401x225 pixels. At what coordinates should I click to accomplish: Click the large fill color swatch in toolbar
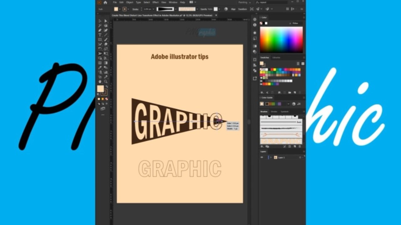click(x=101, y=89)
